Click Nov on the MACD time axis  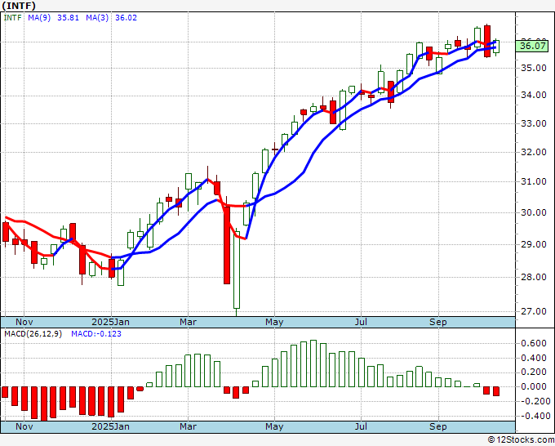[x=24, y=426]
